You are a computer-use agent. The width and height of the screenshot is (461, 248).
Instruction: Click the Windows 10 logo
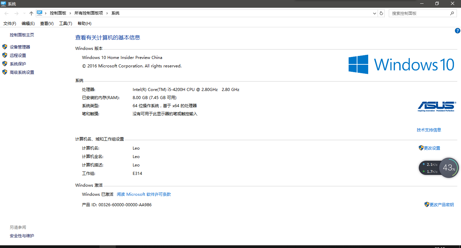tap(402, 64)
